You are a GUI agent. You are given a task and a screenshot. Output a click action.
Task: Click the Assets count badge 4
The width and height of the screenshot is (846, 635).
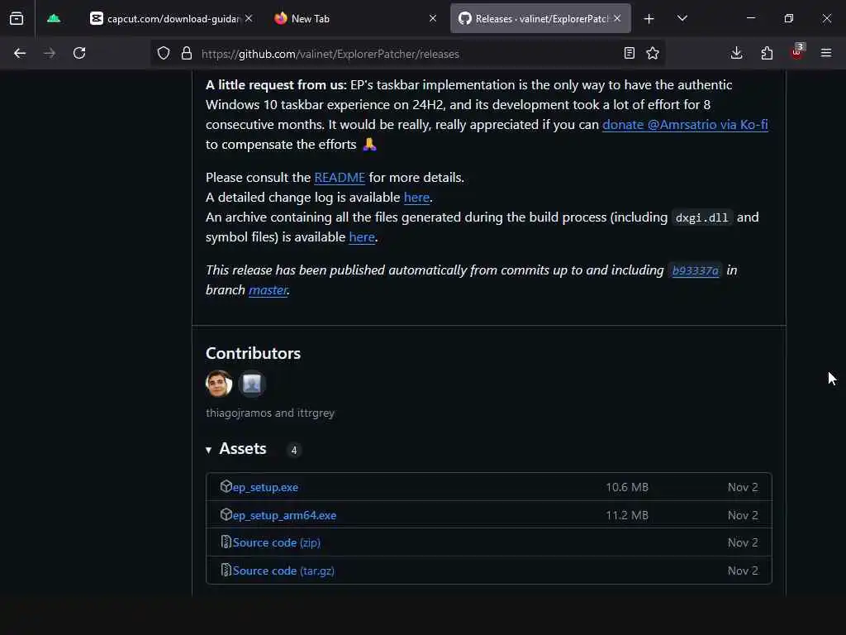(x=293, y=450)
